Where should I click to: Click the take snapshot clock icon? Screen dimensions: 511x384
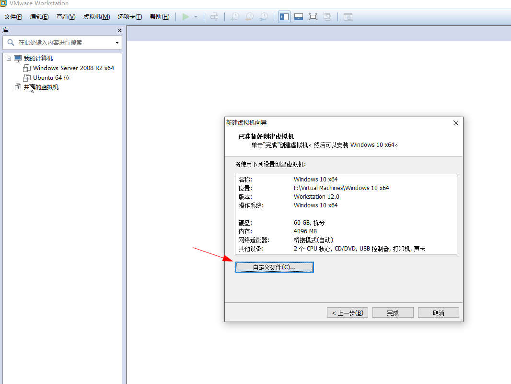click(235, 17)
